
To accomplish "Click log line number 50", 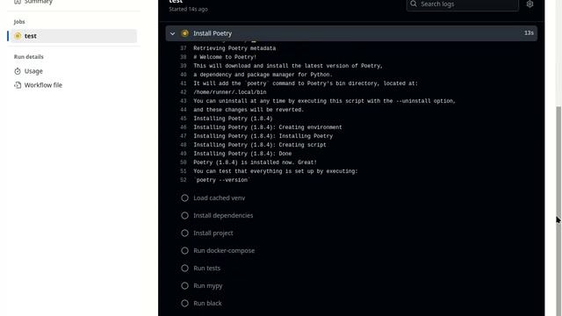I will (x=184, y=162).
